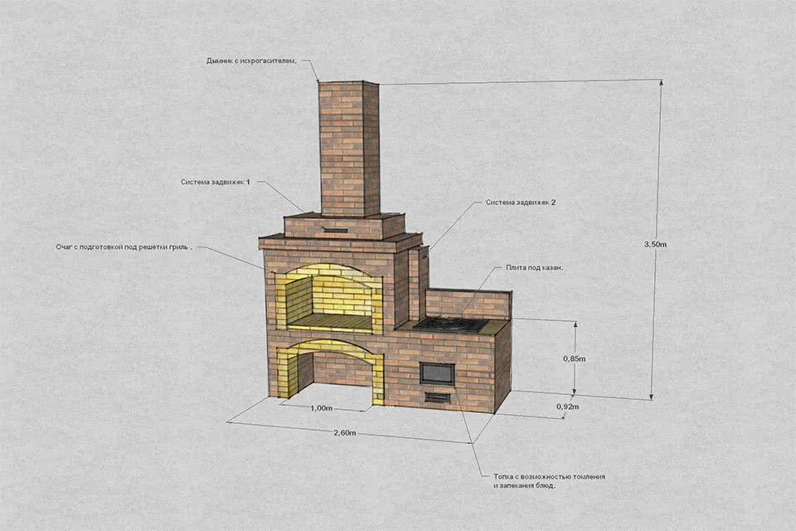
Task: Select the 2,60m total length dimension
Action: tap(348, 433)
